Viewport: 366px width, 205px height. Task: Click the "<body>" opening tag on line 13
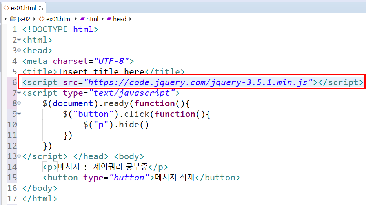coord(129,156)
